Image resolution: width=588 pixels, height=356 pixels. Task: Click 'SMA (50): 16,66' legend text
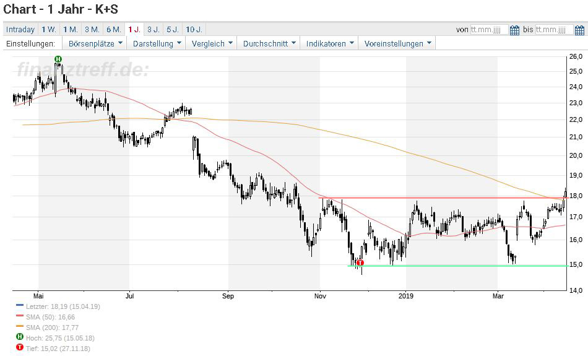coord(50,317)
